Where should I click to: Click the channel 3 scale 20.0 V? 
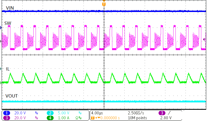[20, 118]
